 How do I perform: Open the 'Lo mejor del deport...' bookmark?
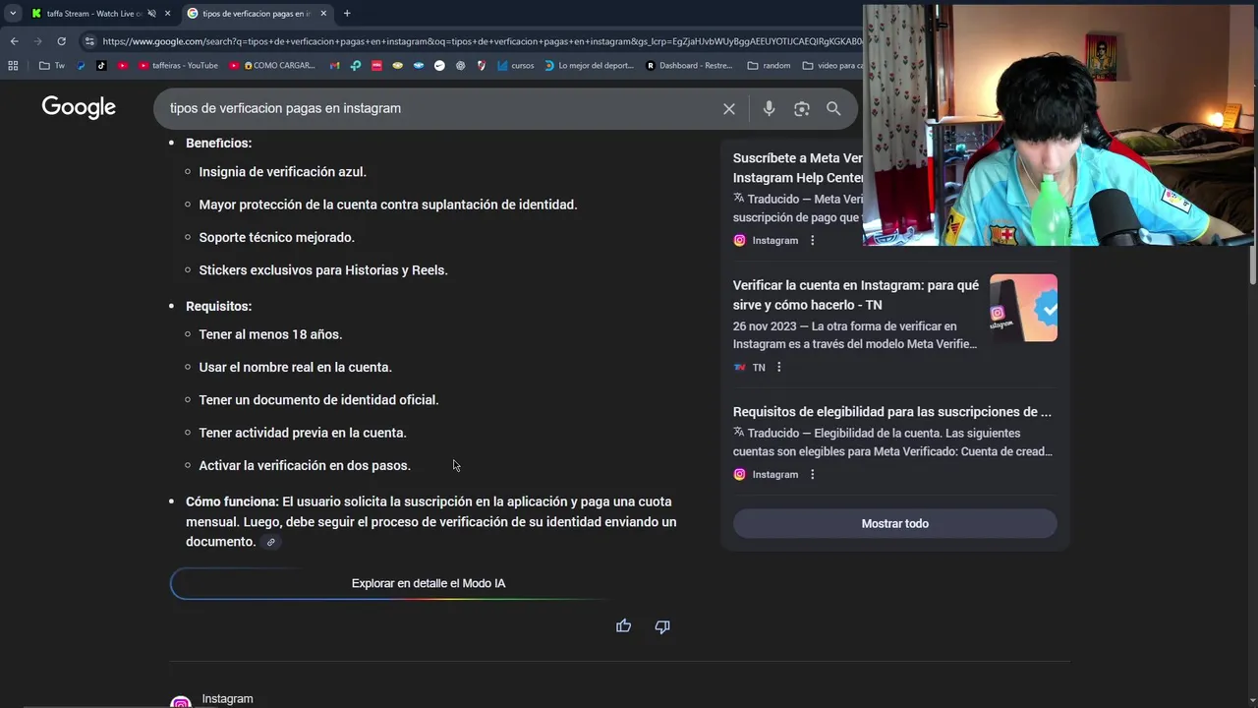pos(590,66)
